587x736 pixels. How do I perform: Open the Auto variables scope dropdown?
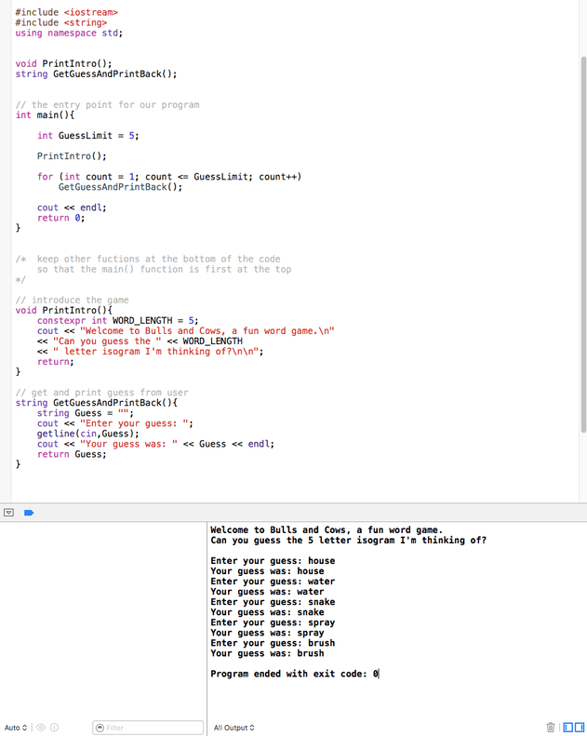tap(16, 728)
